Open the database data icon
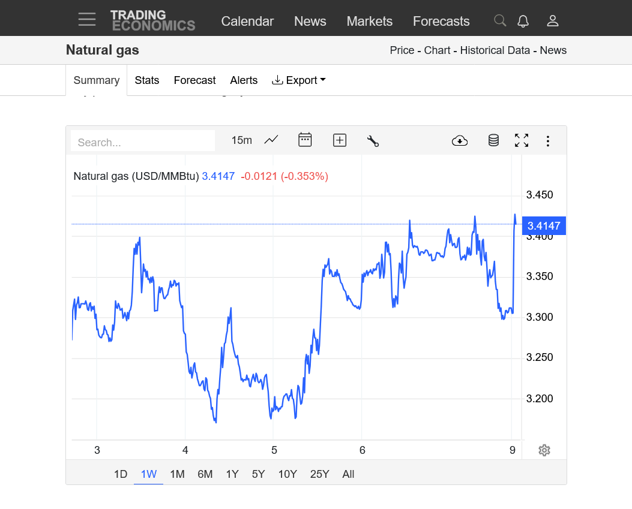The height and width of the screenshot is (509, 632). point(493,141)
